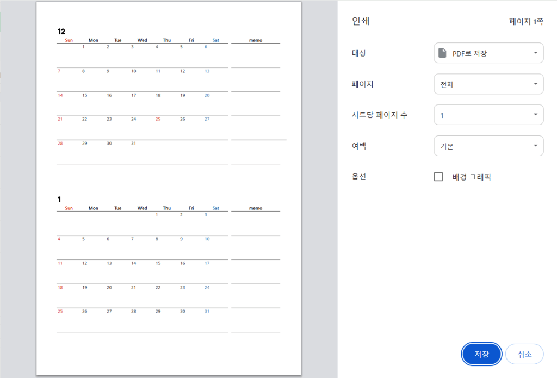Click the 옵션 section label
The height and width of the screenshot is (378, 557).
pyautogui.click(x=359, y=177)
